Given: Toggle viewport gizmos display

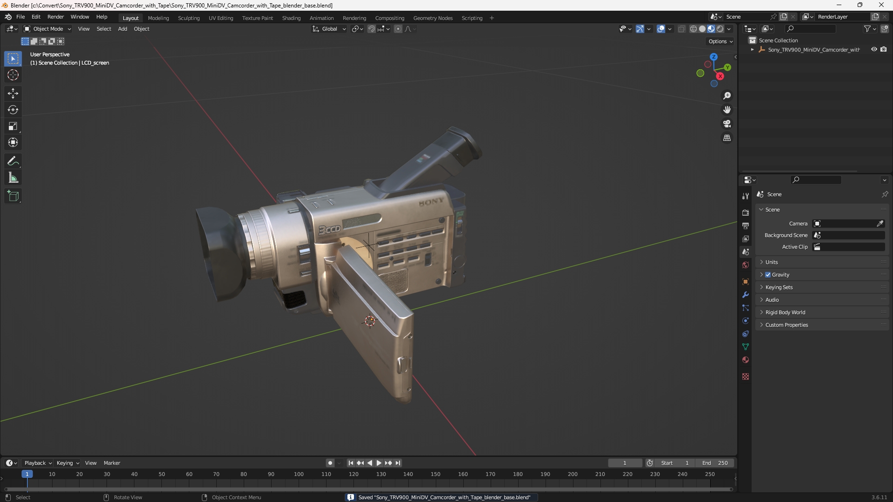Looking at the screenshot, I should (x=640, y=29).
